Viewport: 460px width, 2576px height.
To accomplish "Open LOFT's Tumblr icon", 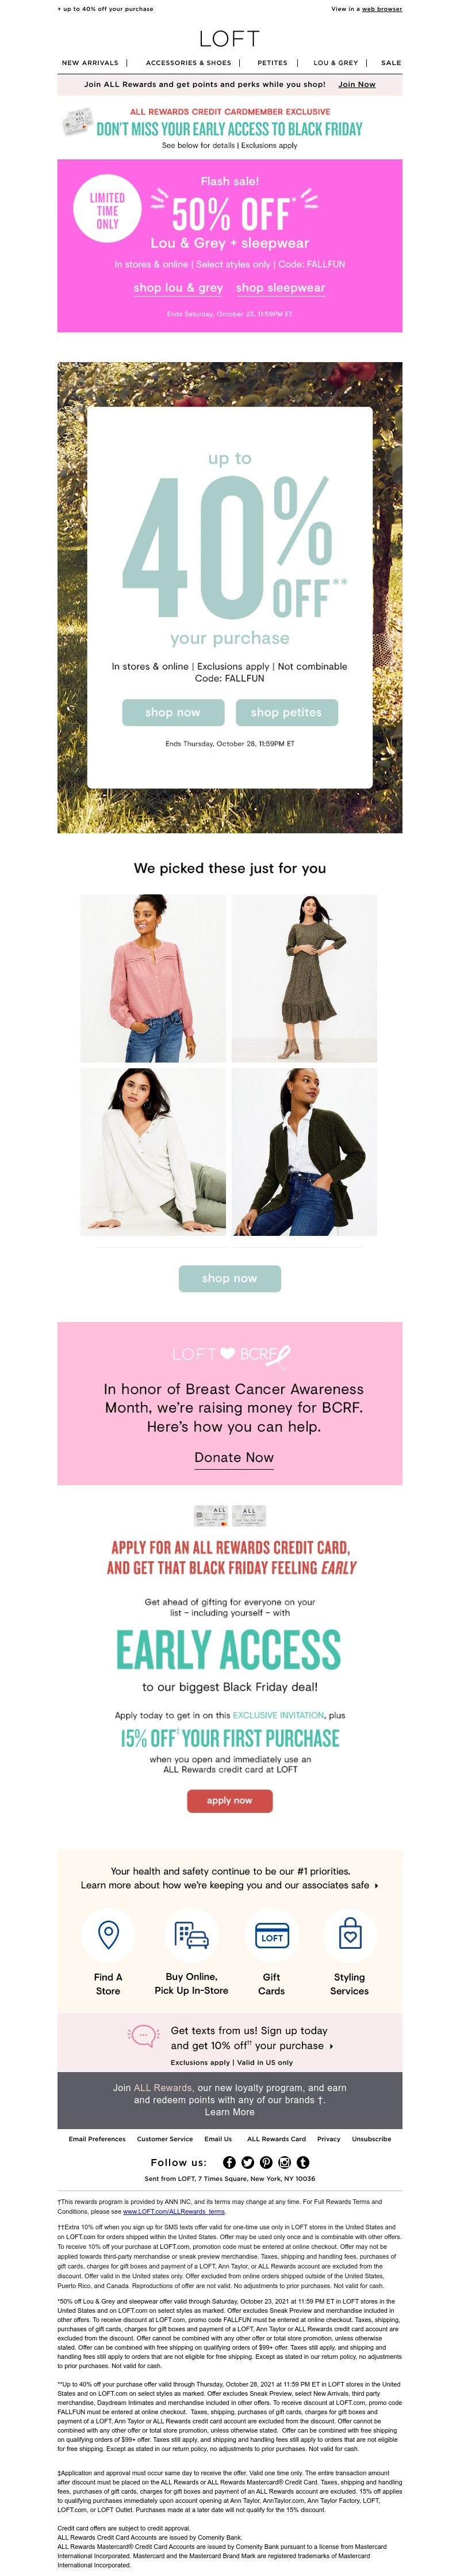I will click(304, 2162).
